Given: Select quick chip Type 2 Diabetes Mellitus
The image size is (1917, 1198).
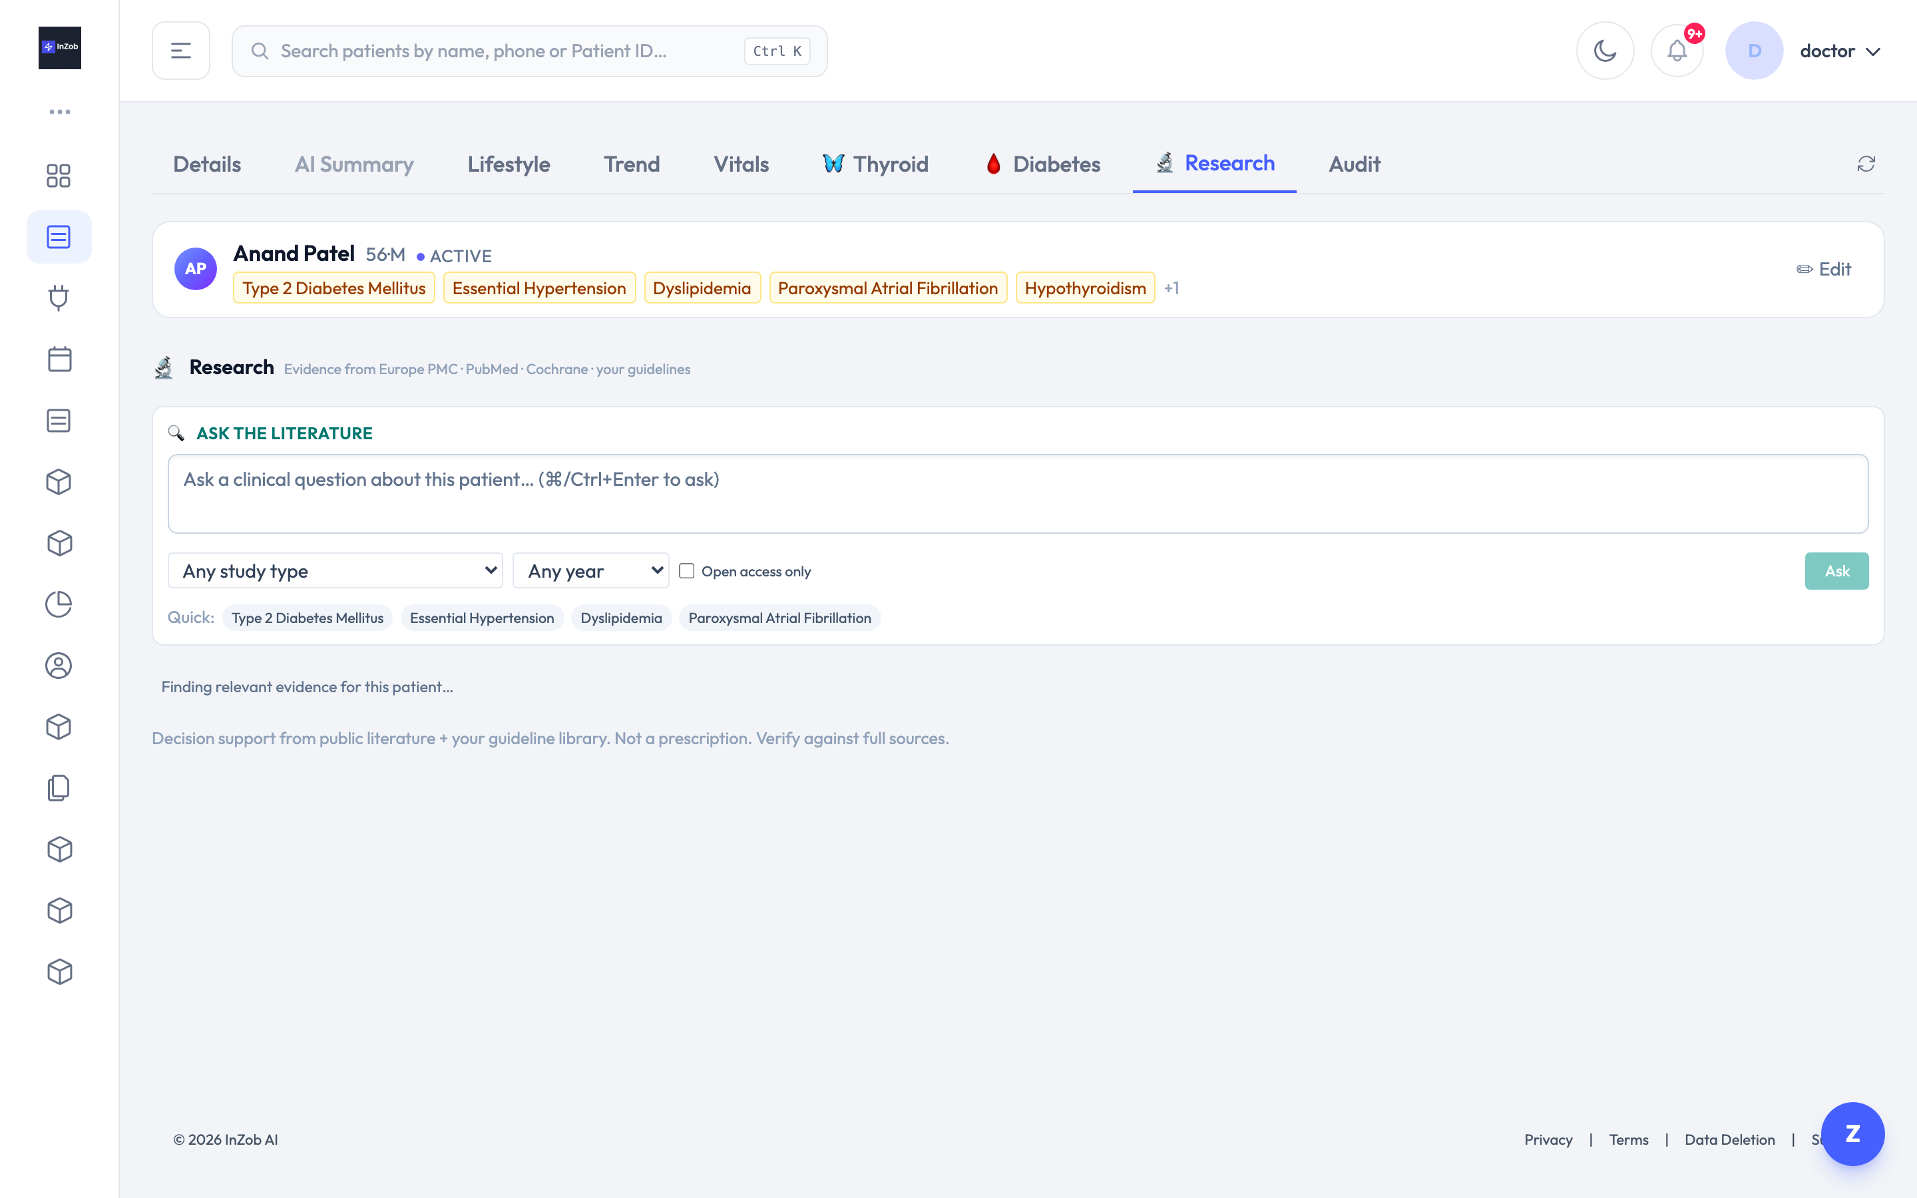Looking at the screenshot, I should coord(308,618).
